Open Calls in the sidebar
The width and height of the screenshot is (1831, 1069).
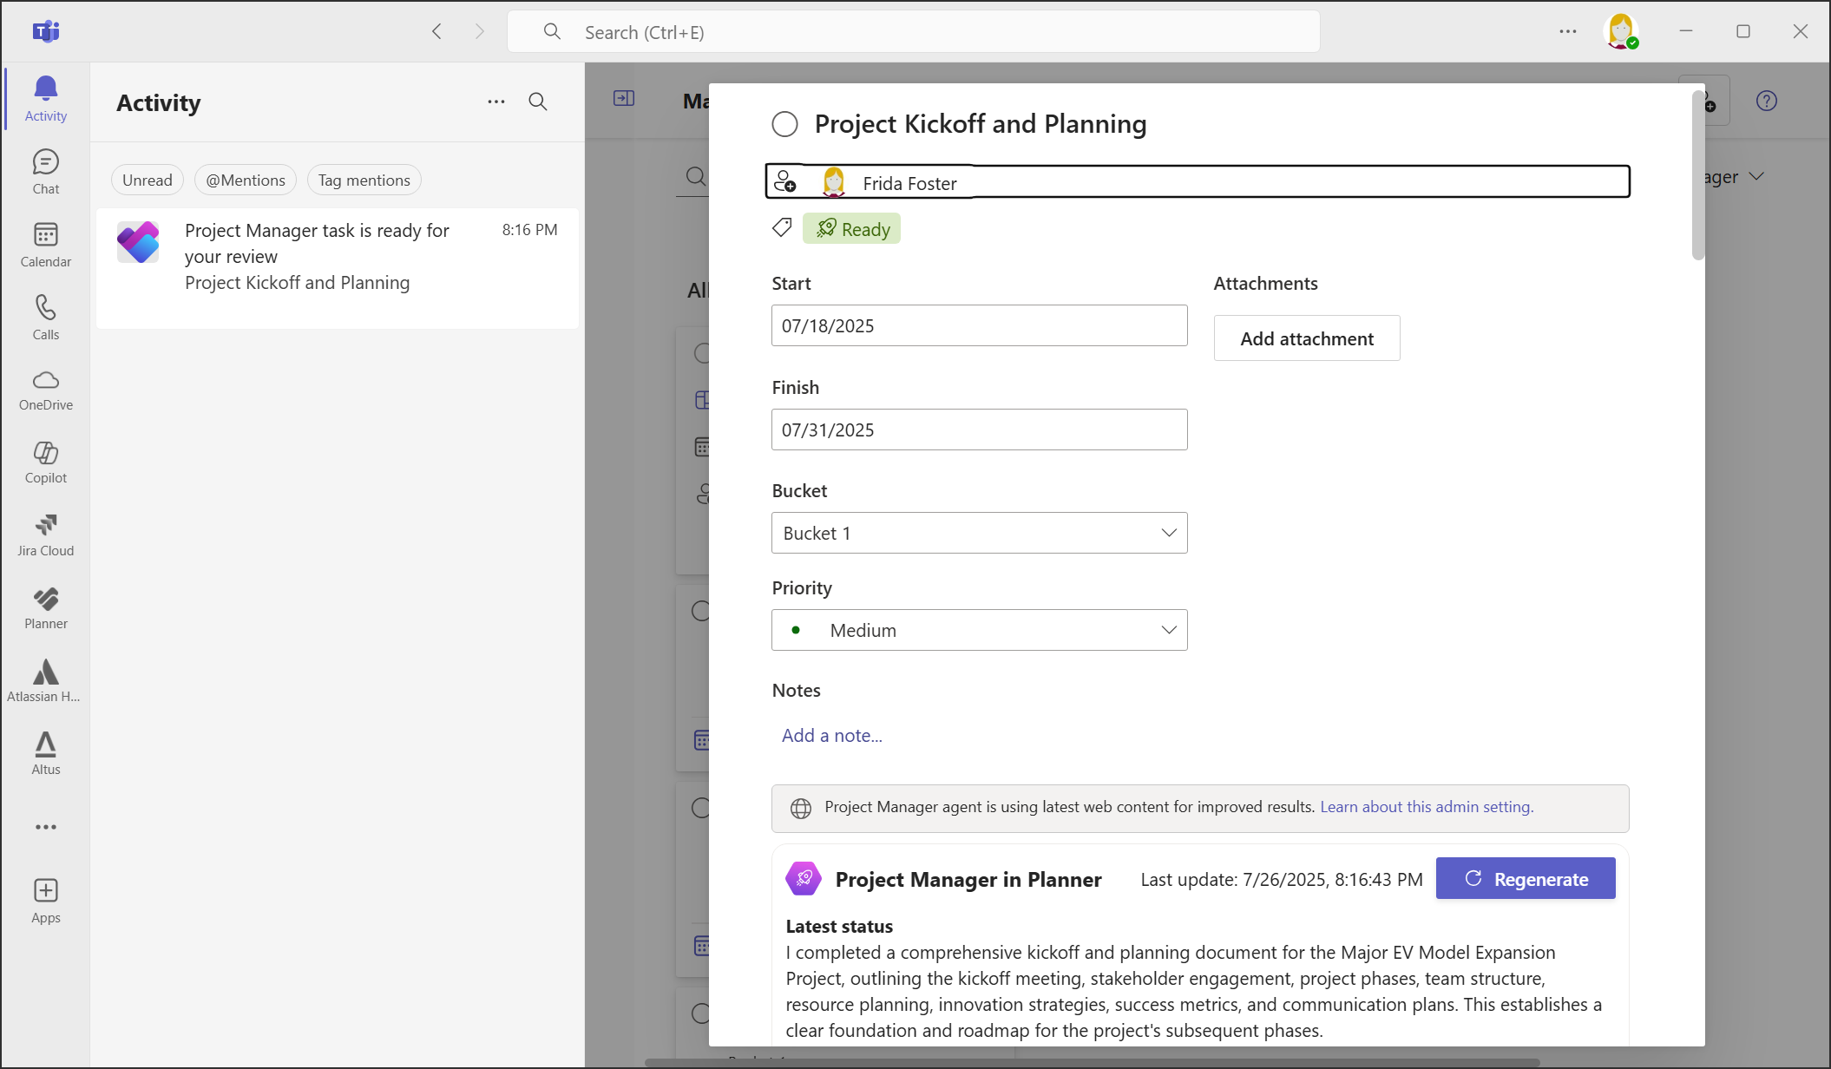click(46, 318)
